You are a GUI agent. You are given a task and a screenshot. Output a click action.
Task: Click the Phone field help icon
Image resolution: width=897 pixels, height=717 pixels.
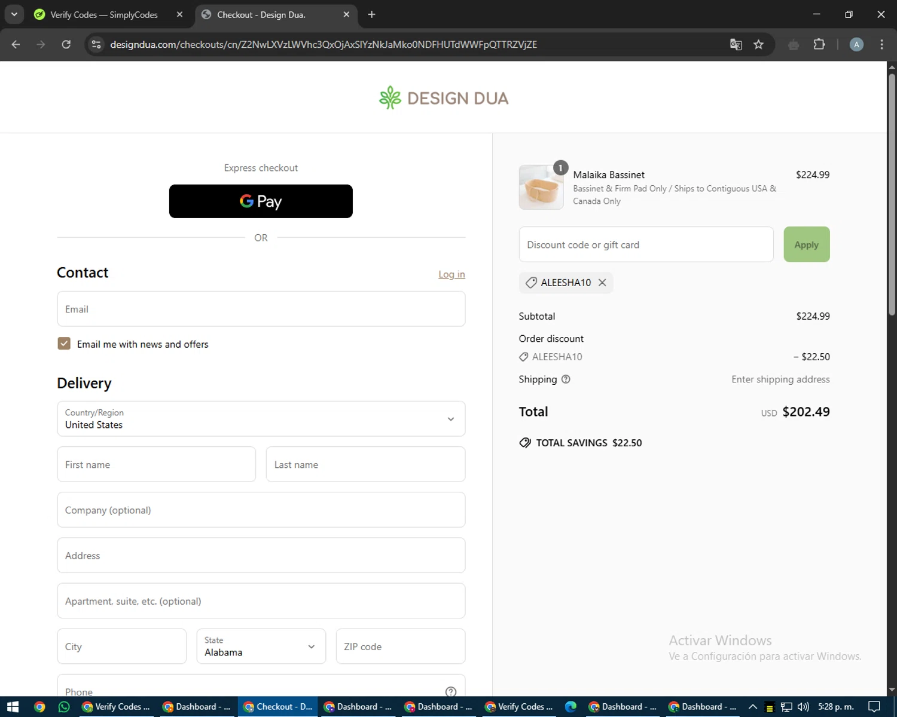tap(451, 691)
